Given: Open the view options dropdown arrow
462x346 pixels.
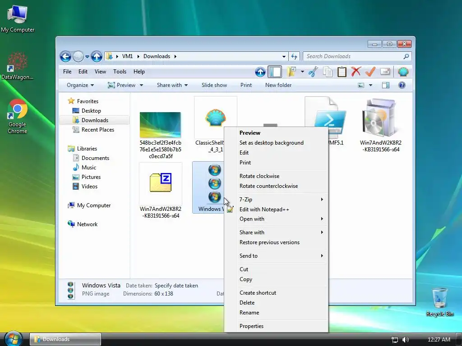Looking at the screenshot, I should click(x=371, y=85).
